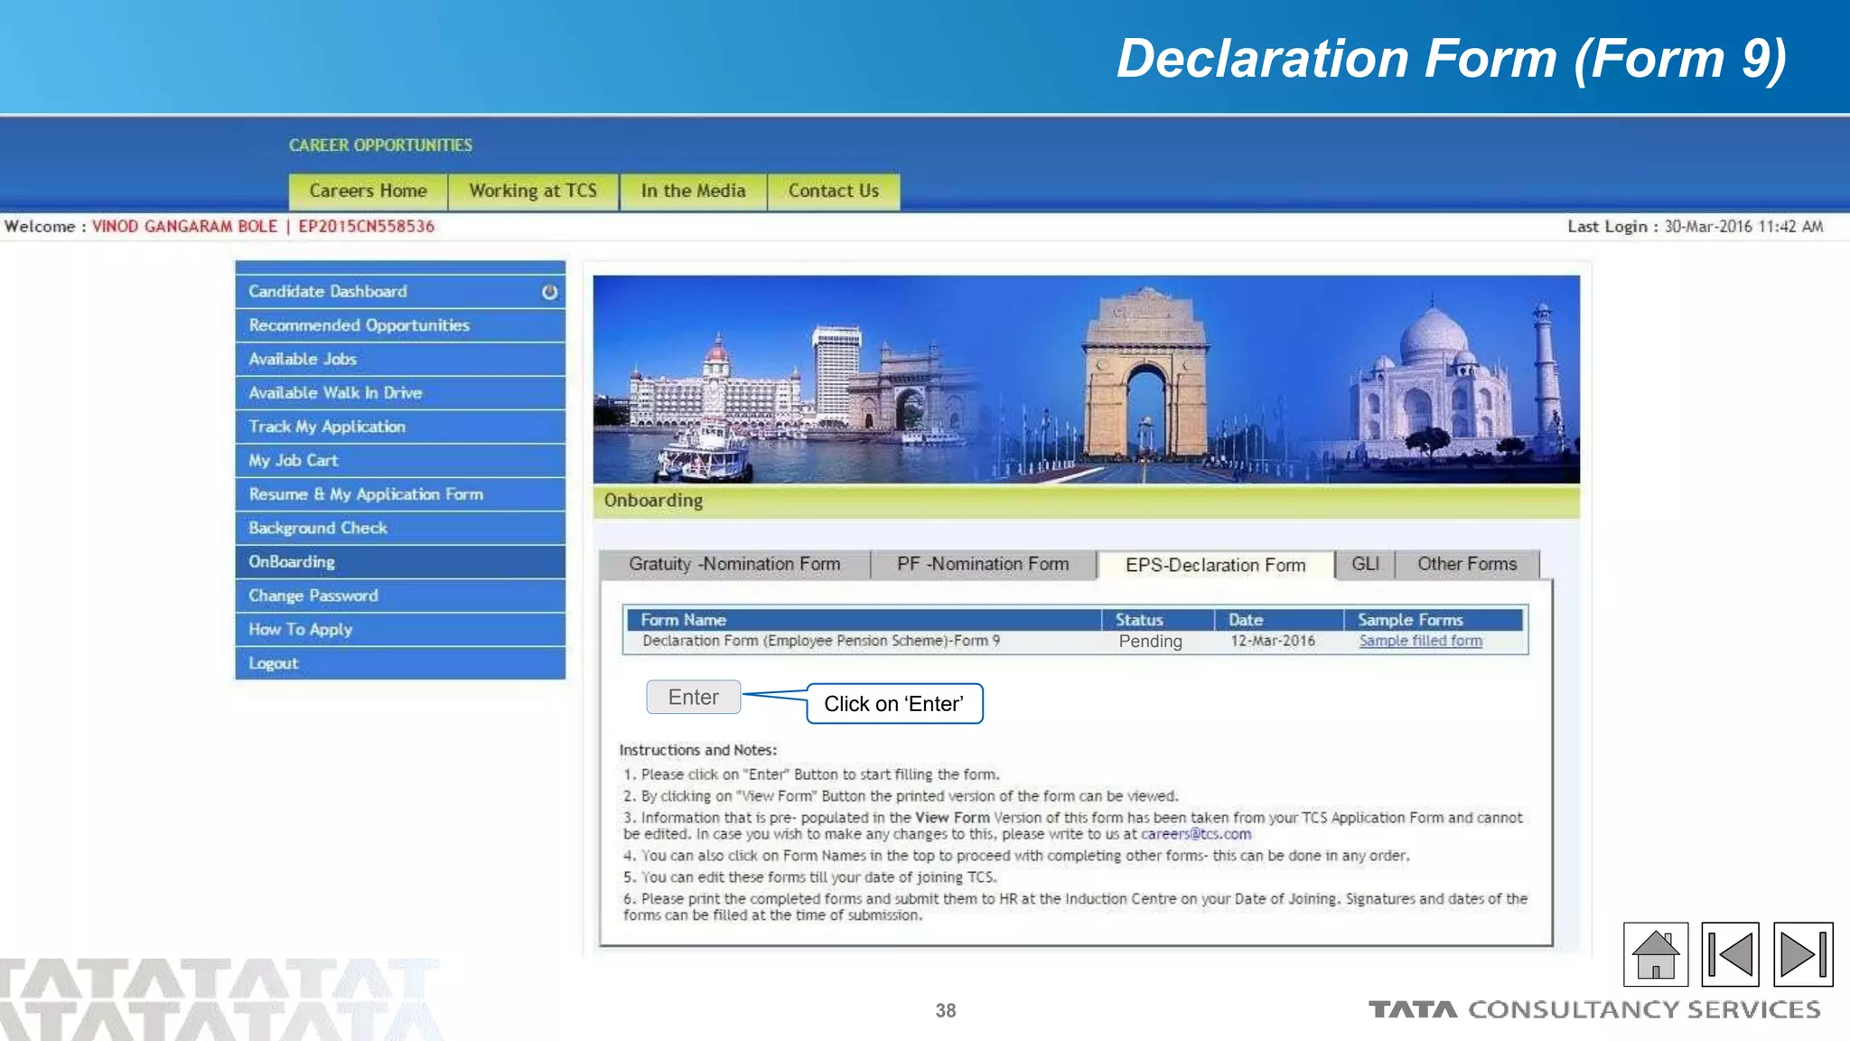Screen dimensions: 1850x1041
Task: Go to next slide icon
Action: [x=1802, y=954]
